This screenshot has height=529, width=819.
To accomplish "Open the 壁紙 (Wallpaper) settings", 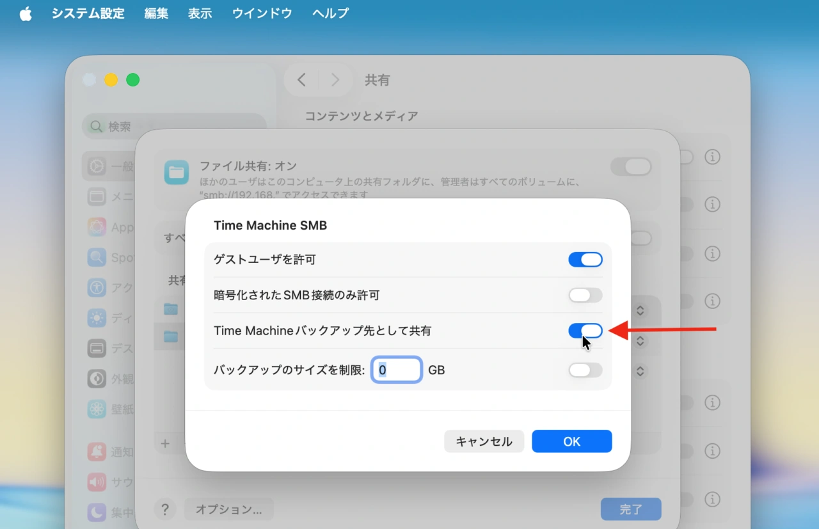I will pyautogui.click(x=97, y=409).
